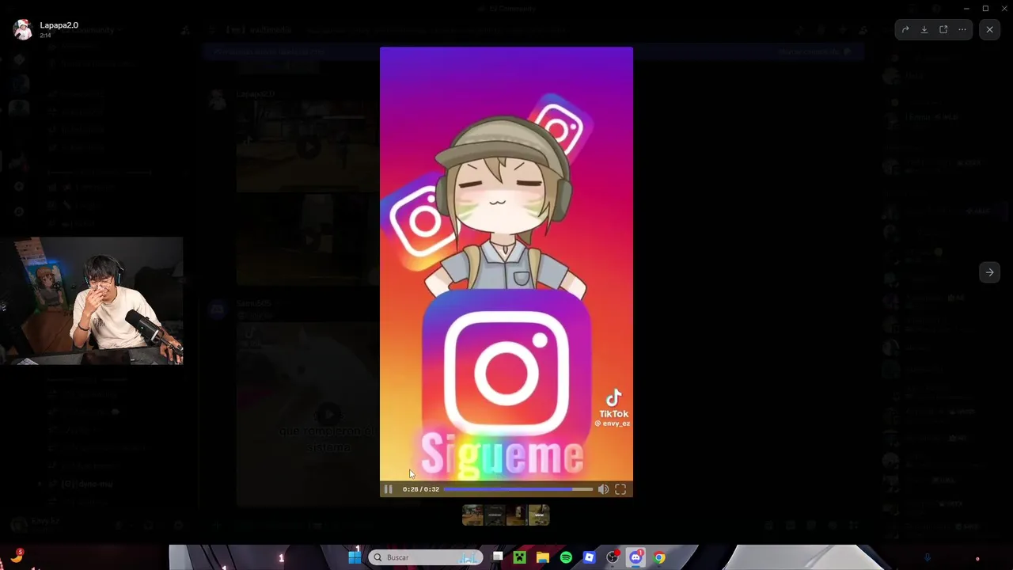This screenshot has height=570, width=1013.
Task: Click the Lapapa2.0 username text
Action: click(x=59, y=25)
